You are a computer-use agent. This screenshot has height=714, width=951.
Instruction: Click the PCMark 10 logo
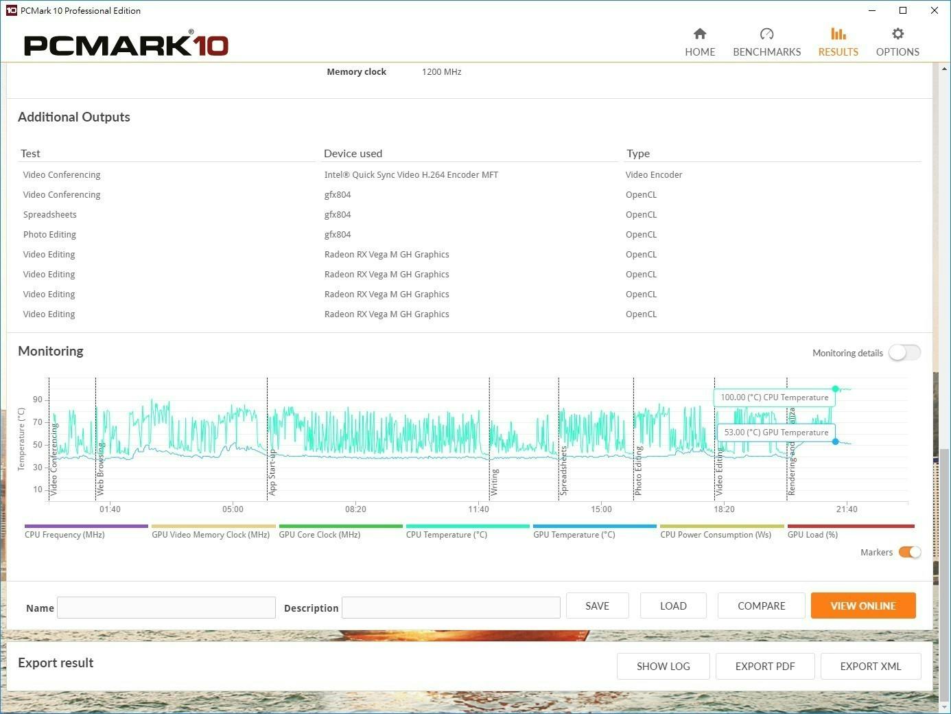pyautogui.click(x=126, y=45)
